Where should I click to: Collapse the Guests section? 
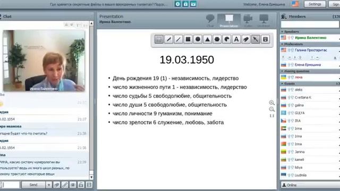pos(282,84)
